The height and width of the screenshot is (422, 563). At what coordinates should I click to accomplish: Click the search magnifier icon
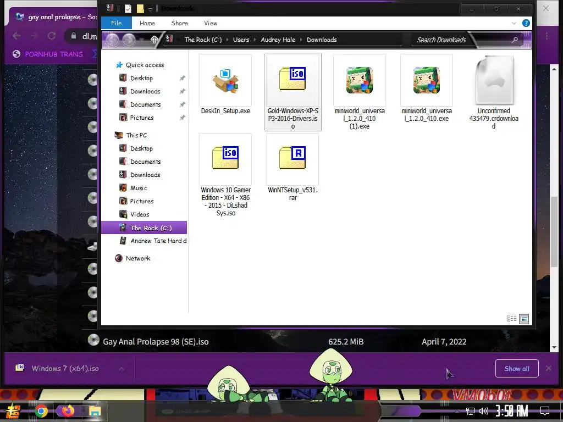pyautogui.click(x=515, y=40)
